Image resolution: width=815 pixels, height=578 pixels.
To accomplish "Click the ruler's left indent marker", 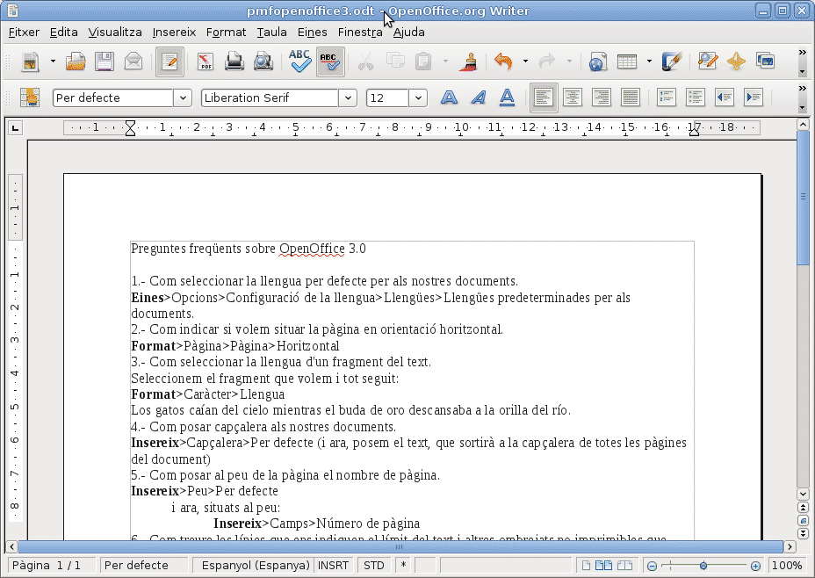I will click(x=131, y=128).
